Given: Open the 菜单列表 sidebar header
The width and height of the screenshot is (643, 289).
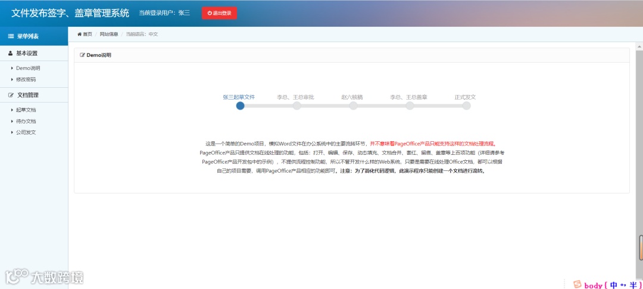Looking at the screenshot, I should (34, 36).
